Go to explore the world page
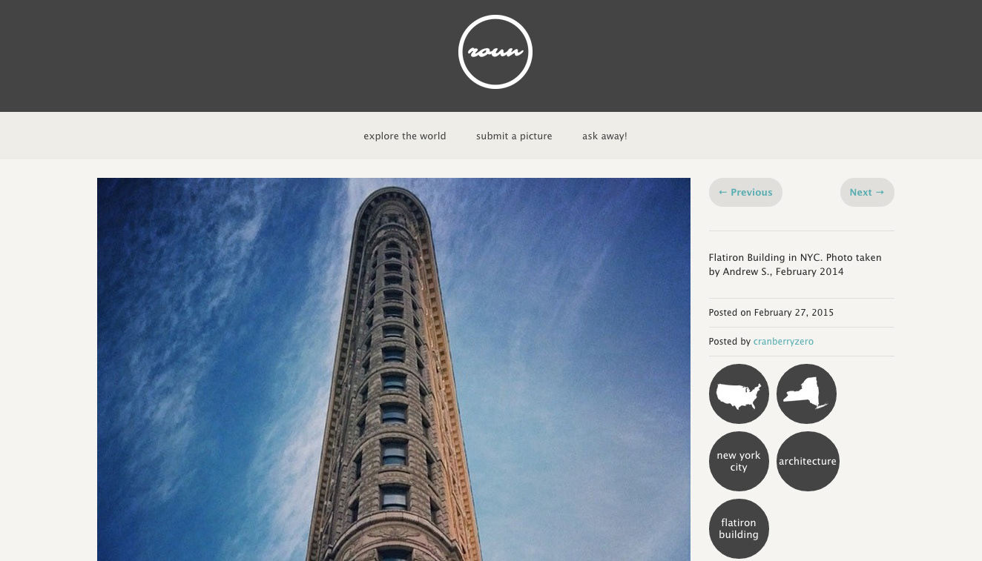982x561 pixels. 405,136
